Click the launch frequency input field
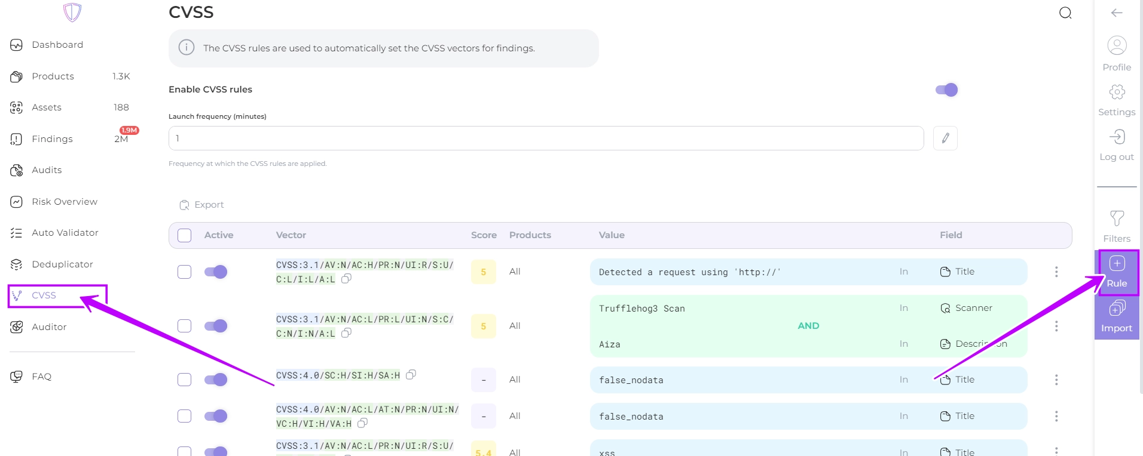Viewport: 1143px width, 456px height. pos(545,138)
